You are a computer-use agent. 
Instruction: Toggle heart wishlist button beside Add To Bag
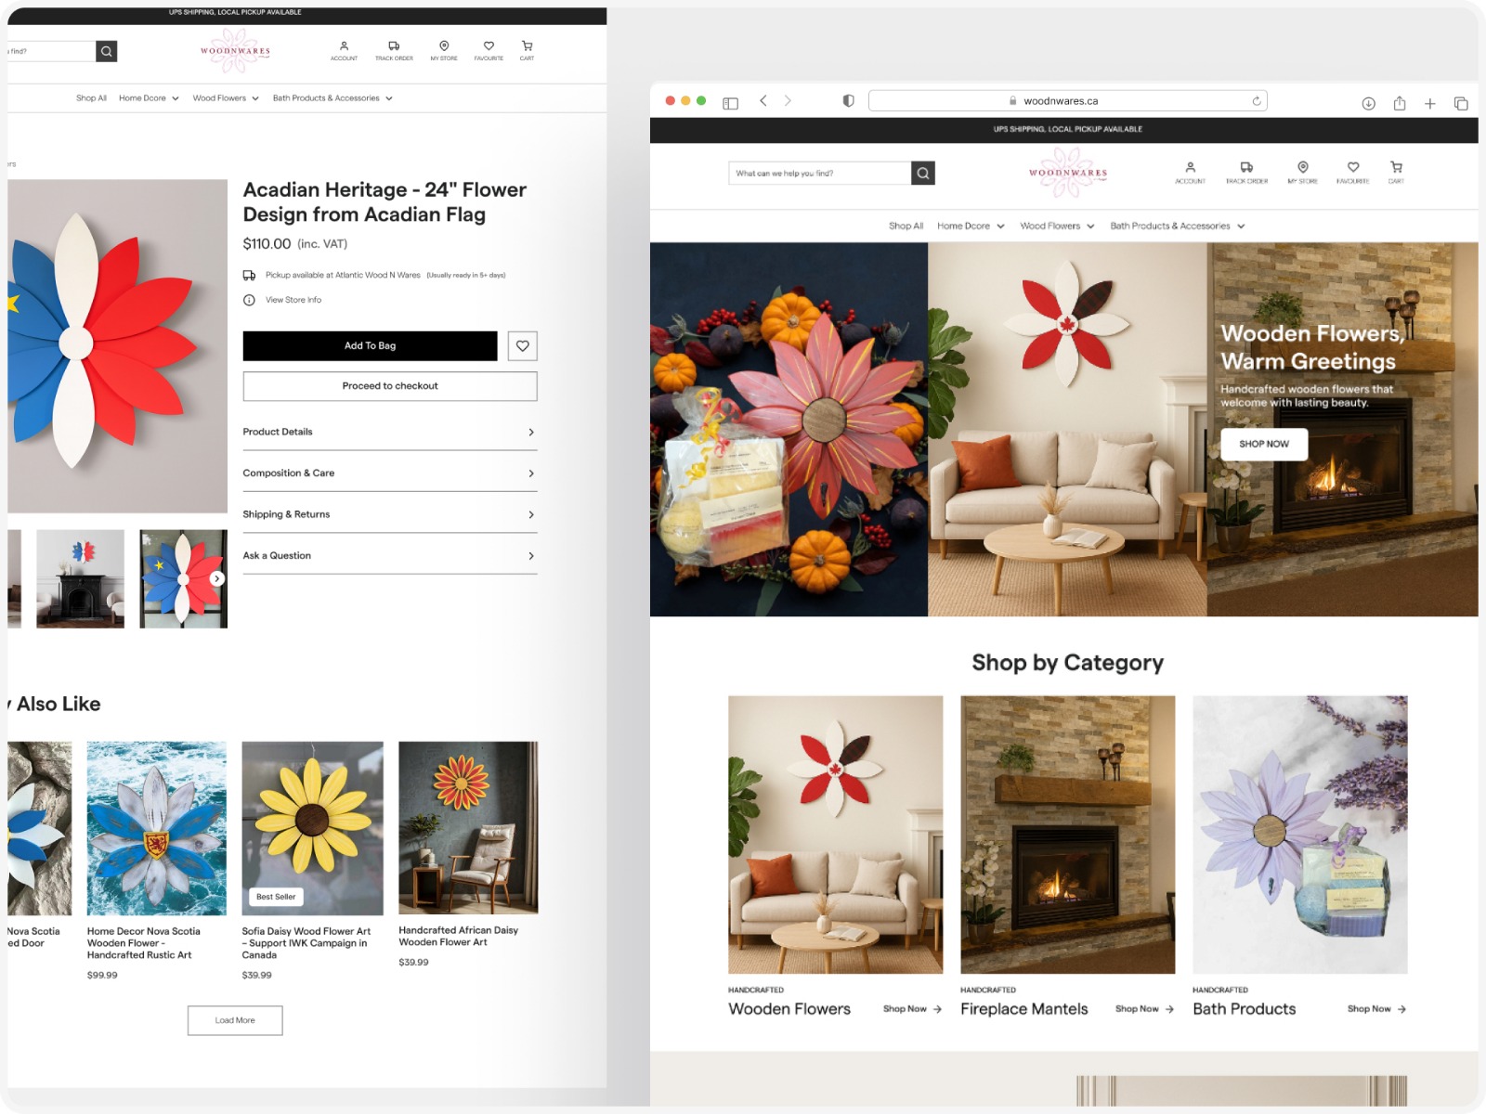[x=523, y=346]
